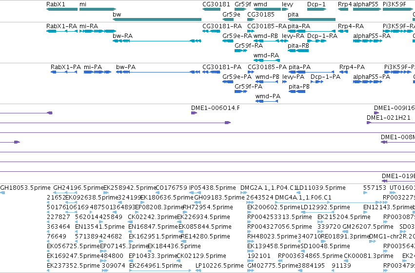Open the levy-PA protein label

click(x=293, y=76)
